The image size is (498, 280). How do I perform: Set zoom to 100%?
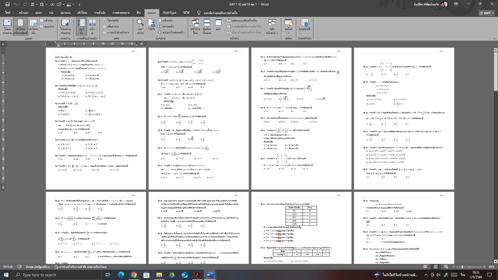click(x=151, y=25)
